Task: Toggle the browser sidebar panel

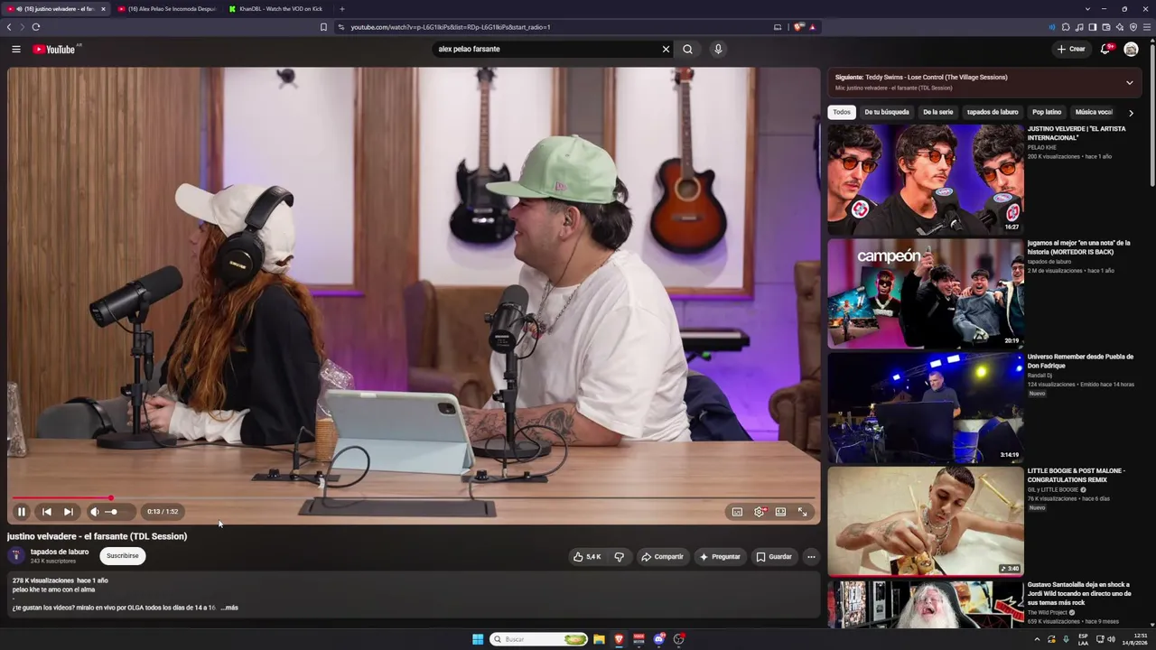Action: (1093, 27)
